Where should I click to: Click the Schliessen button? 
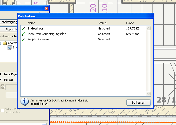[x=138, y=103]
